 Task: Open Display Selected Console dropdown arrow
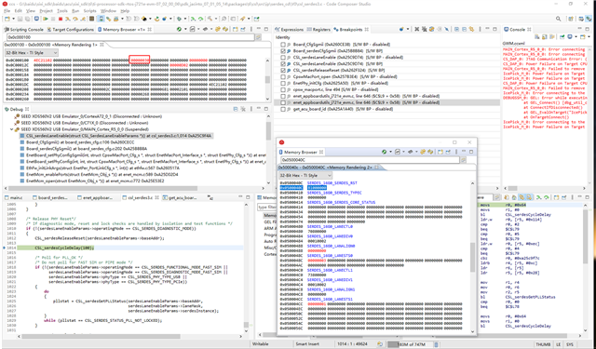click(x=576, y=37)
